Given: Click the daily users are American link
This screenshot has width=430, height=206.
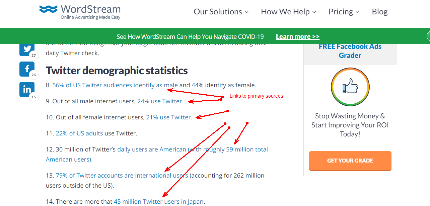Looking at the screenshot, I should point(151,149).
